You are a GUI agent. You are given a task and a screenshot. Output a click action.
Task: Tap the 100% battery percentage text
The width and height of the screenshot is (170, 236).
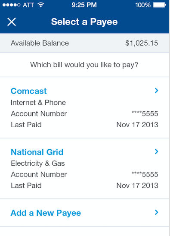[143, 5]
